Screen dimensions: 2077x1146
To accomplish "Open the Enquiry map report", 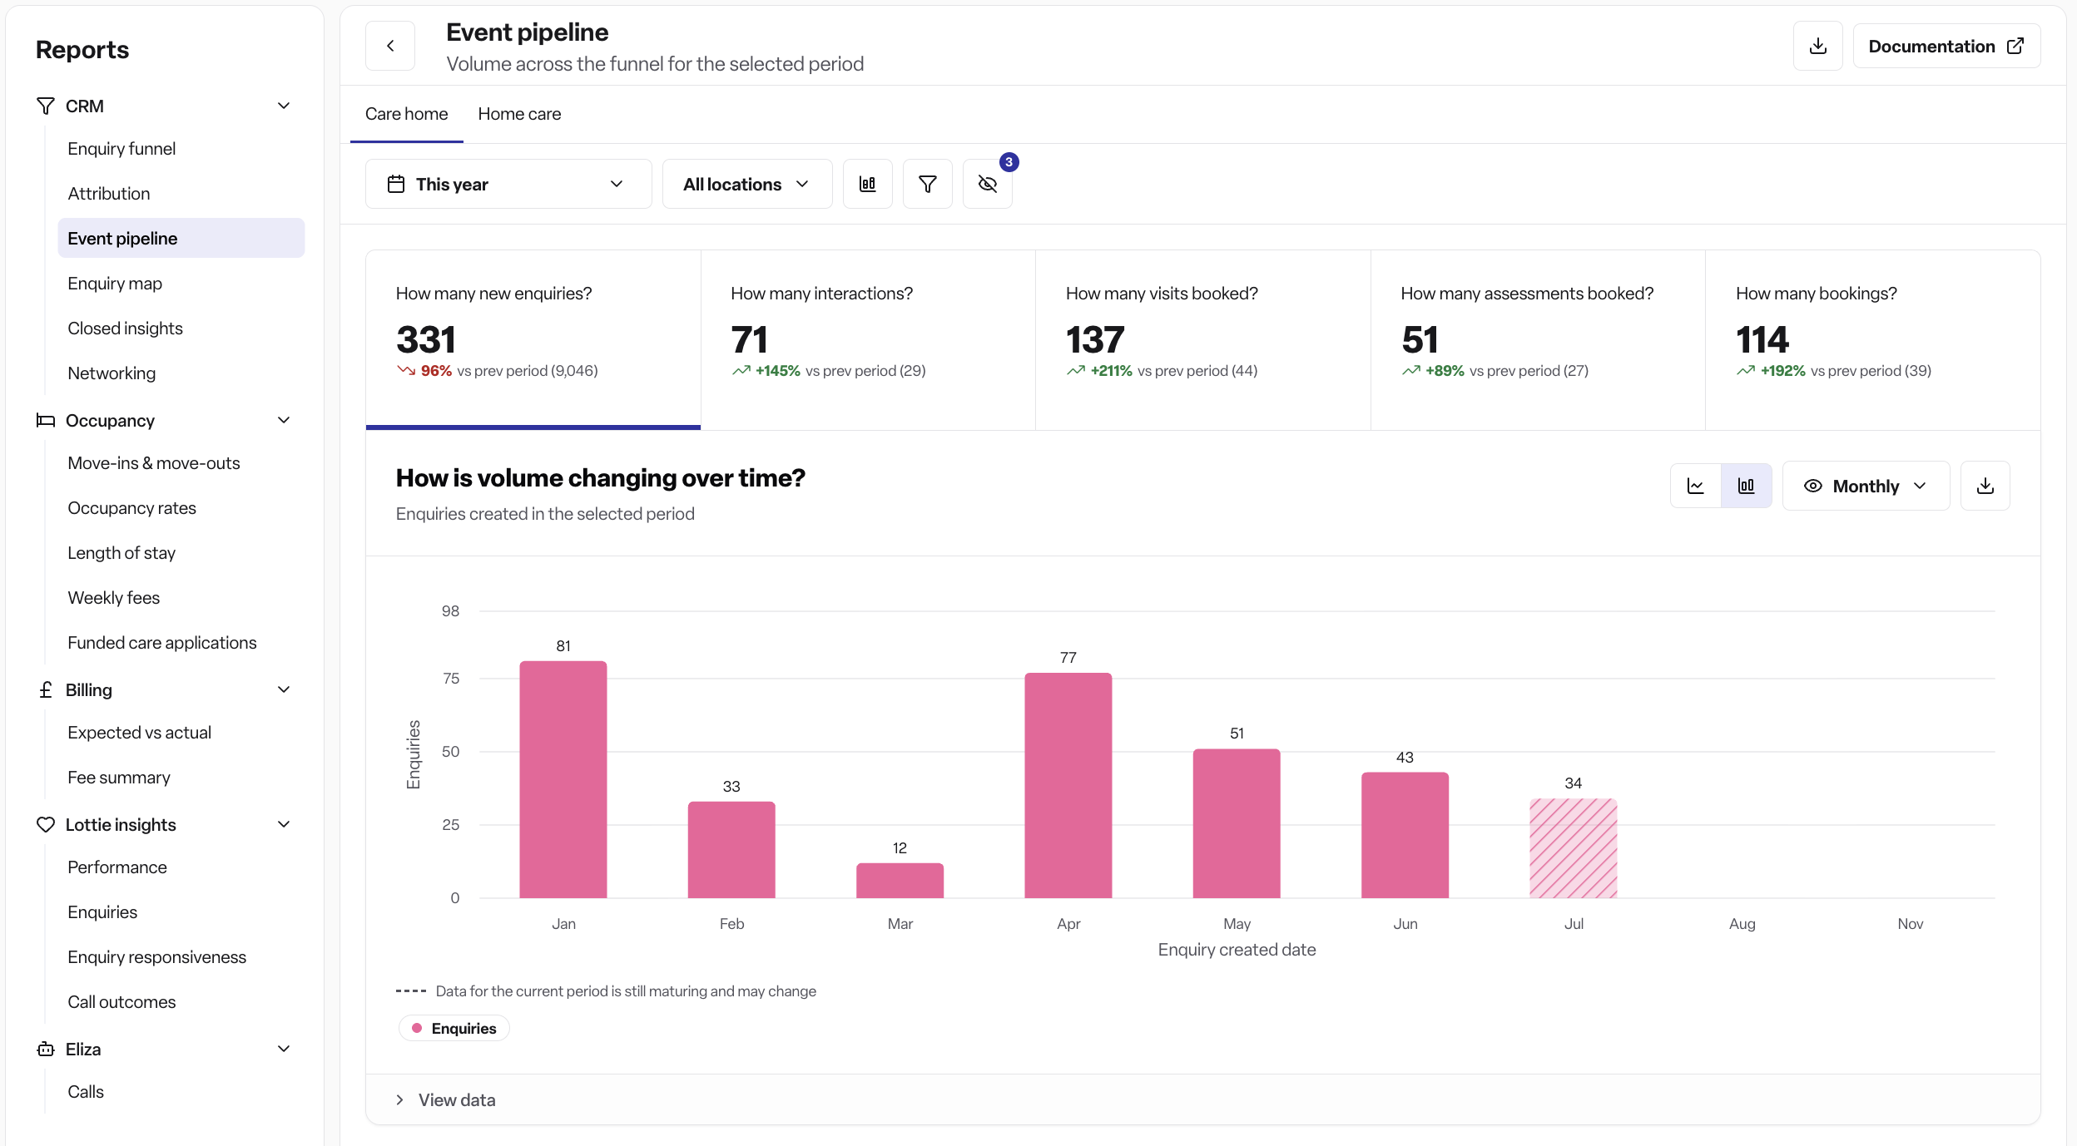I will pos(181,284).
